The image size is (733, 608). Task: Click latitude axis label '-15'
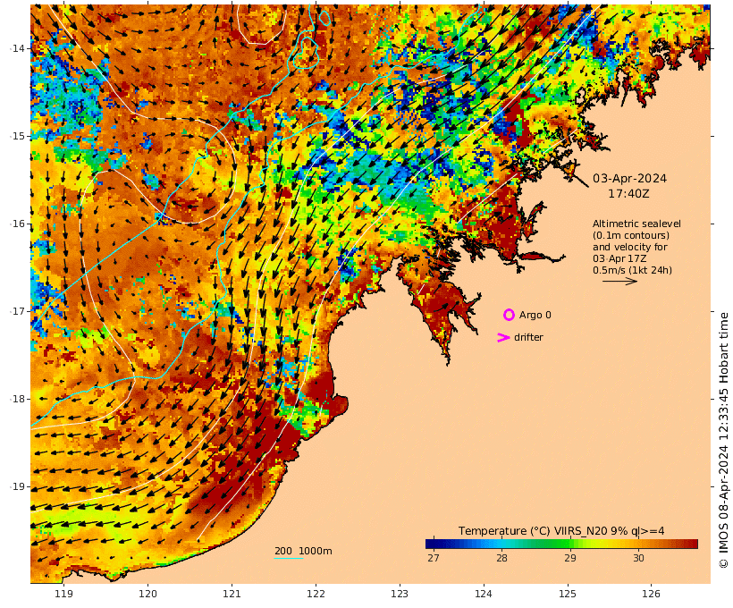tap(18, 136)
